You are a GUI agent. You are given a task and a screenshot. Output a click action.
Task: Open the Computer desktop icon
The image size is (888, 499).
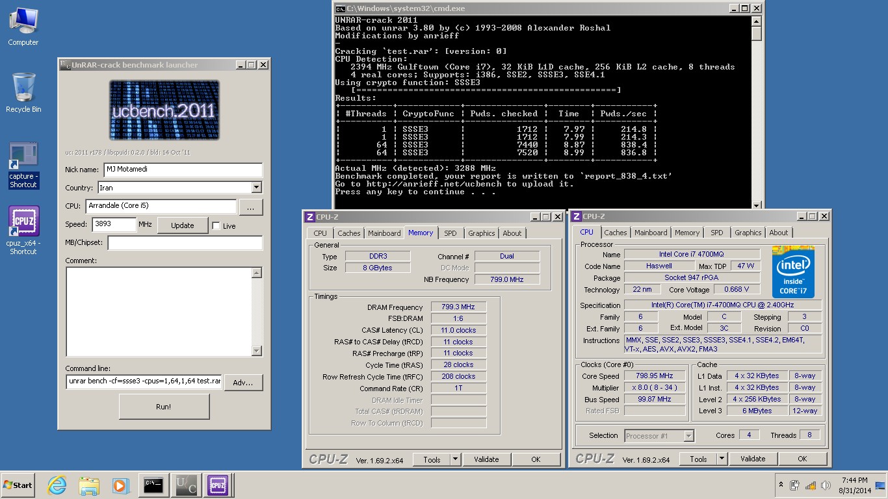[23, 26]
